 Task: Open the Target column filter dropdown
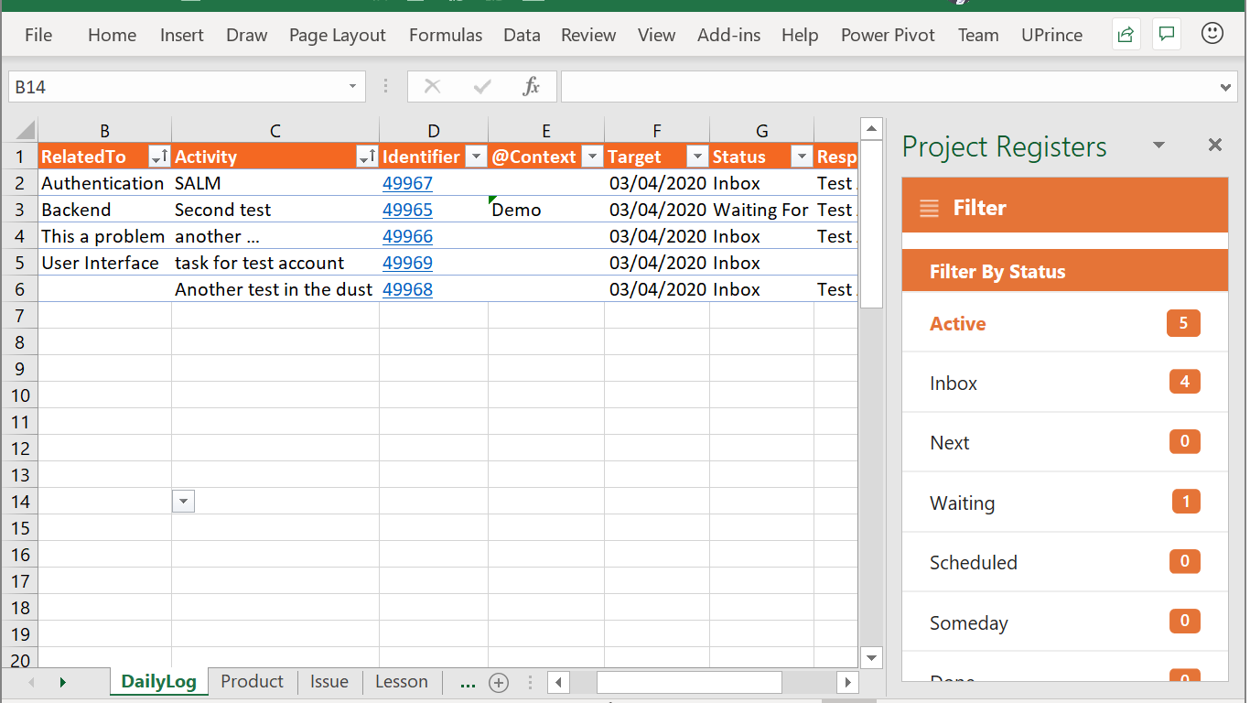tap(697, 157)
